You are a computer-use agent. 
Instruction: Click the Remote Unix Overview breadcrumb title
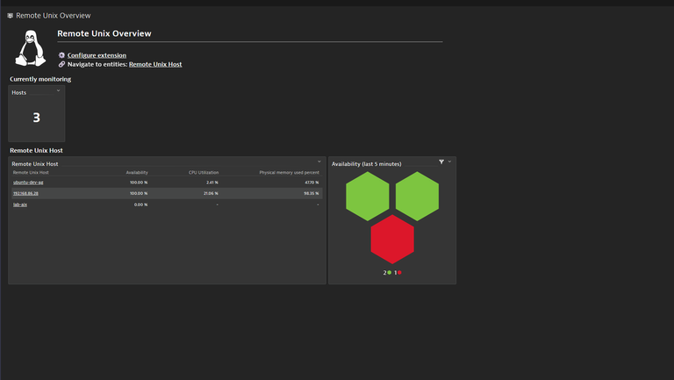click(54, 16)
